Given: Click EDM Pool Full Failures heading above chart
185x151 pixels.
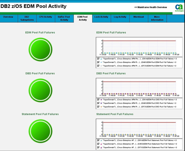Looking at the screenshot, I should pyautogui.click(x=111, y=33).
